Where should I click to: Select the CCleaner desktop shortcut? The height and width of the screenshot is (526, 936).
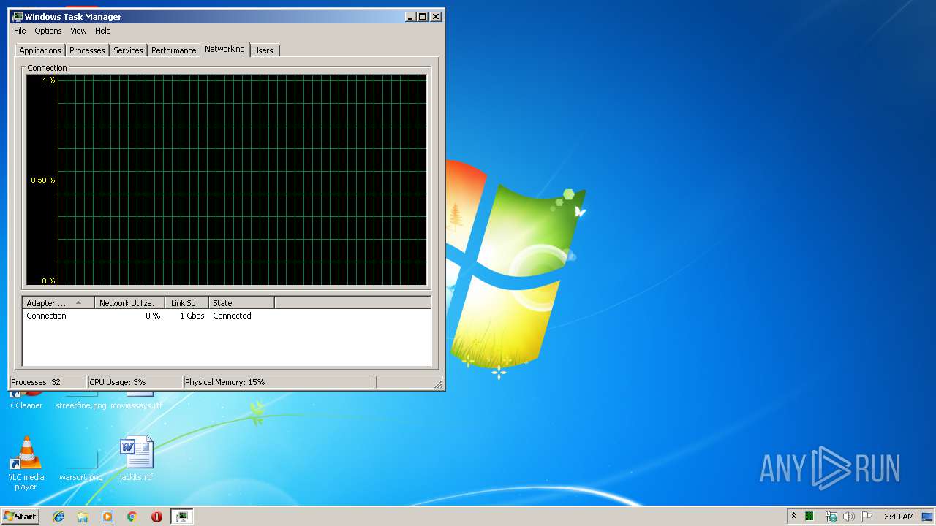pyautogui.click(x=26, y=400)
